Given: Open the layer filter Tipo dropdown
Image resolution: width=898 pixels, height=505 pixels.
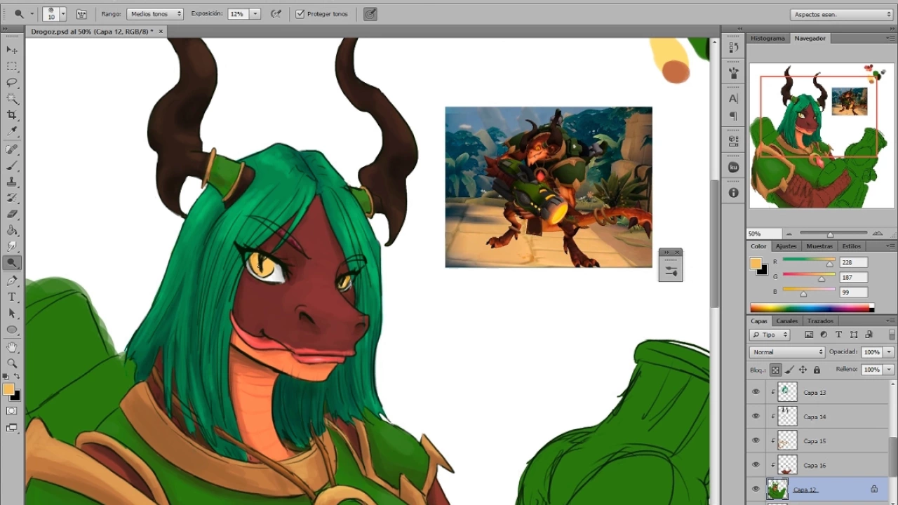Looking at the screenshot, I should coord(770,335).
